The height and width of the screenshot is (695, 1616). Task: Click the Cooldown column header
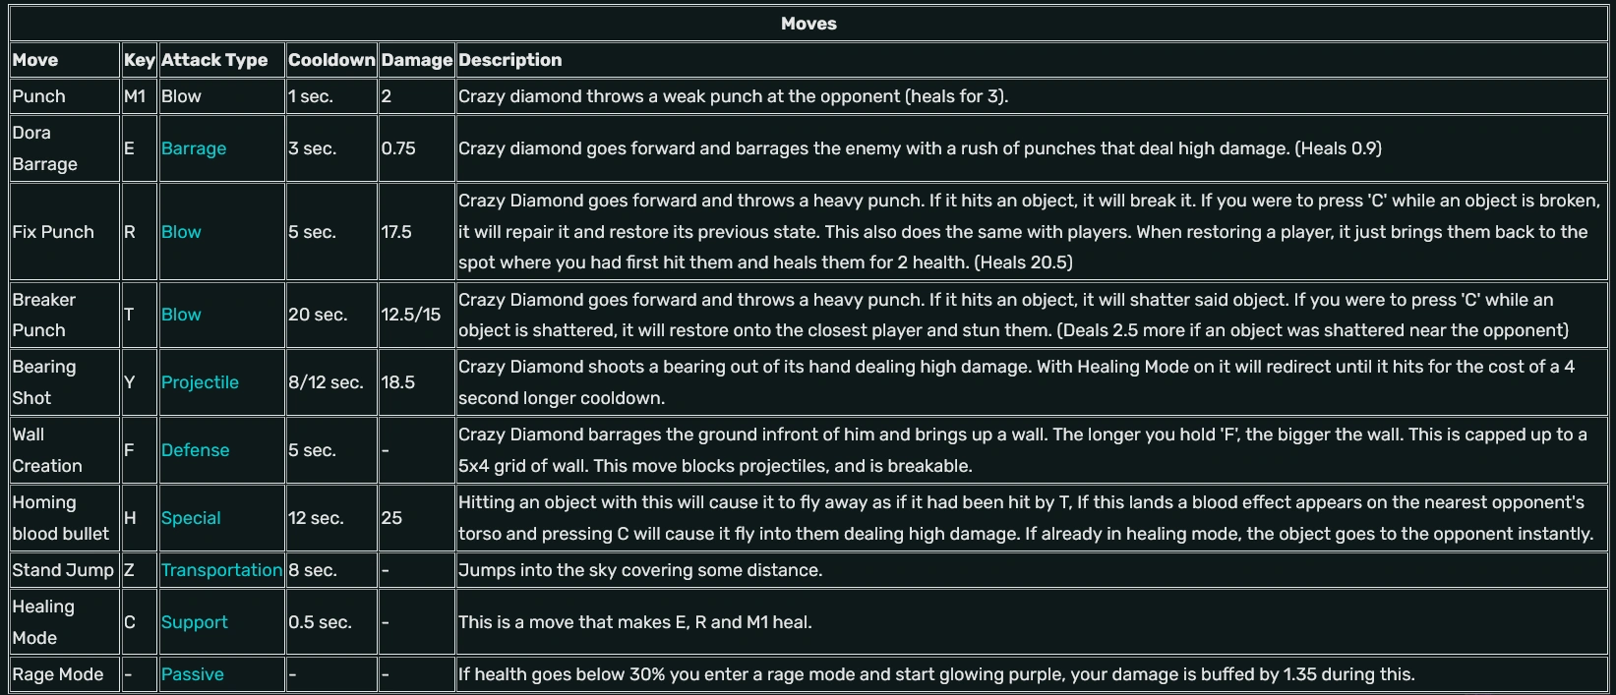[331, 60]
